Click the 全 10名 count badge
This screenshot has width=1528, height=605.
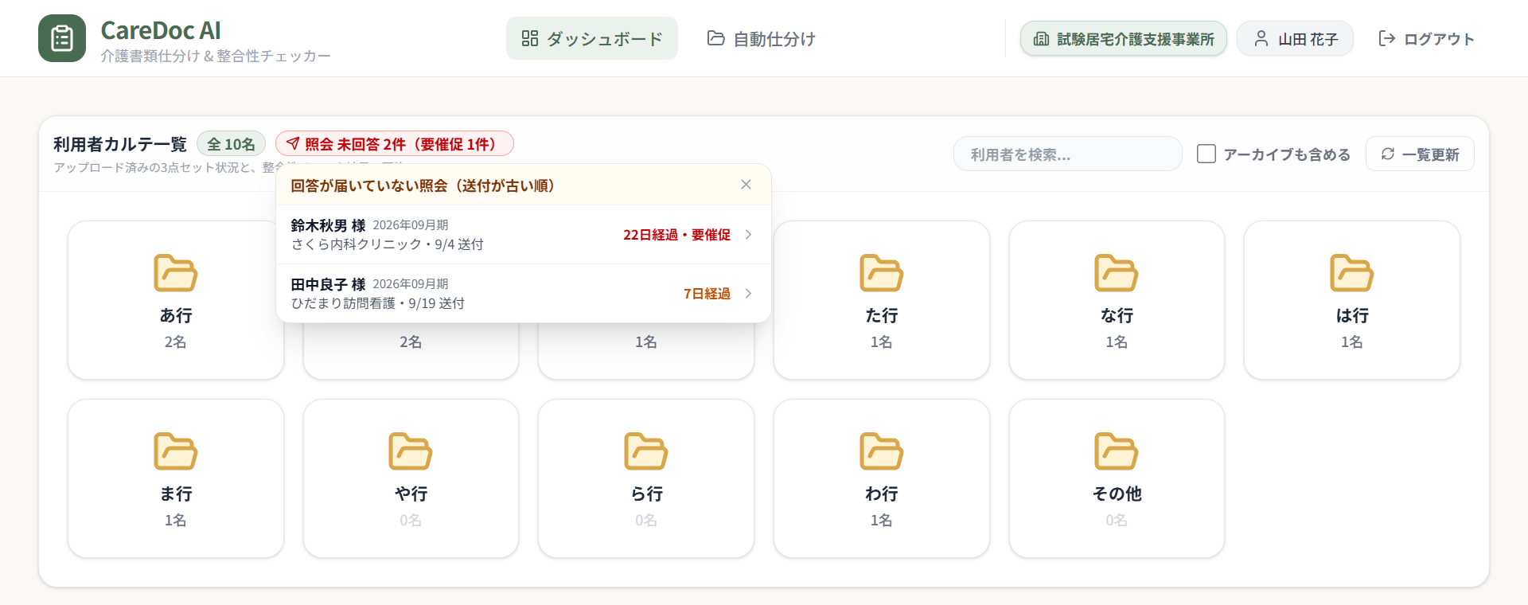point(231,143)
